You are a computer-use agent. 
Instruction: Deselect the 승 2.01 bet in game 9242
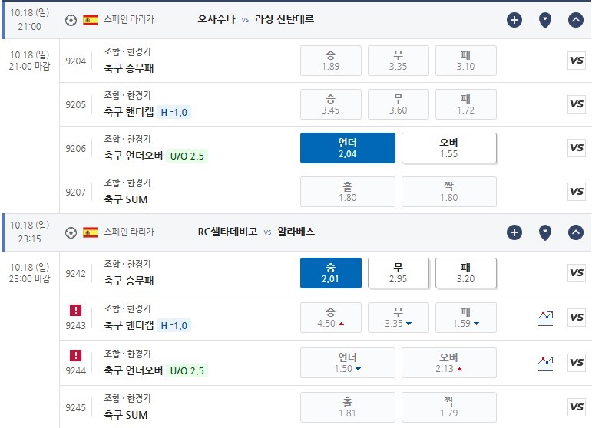[331, 273]
